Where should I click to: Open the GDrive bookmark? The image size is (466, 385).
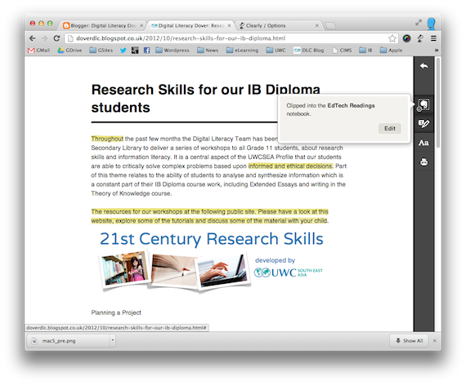click(x=69, y=51)
